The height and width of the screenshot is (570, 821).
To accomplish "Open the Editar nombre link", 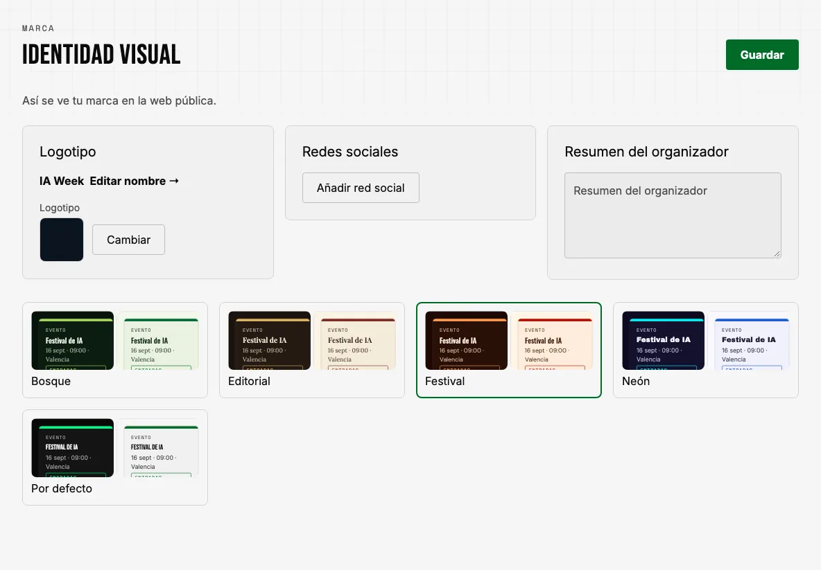I will tap(135, 181).
